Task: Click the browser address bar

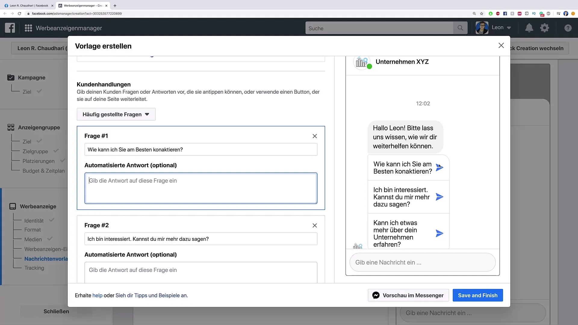Action: point(241,14)
